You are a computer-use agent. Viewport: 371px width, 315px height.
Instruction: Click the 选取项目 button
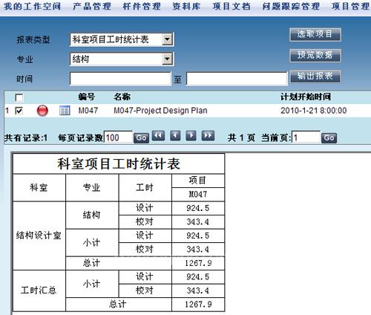coord(315,34)
